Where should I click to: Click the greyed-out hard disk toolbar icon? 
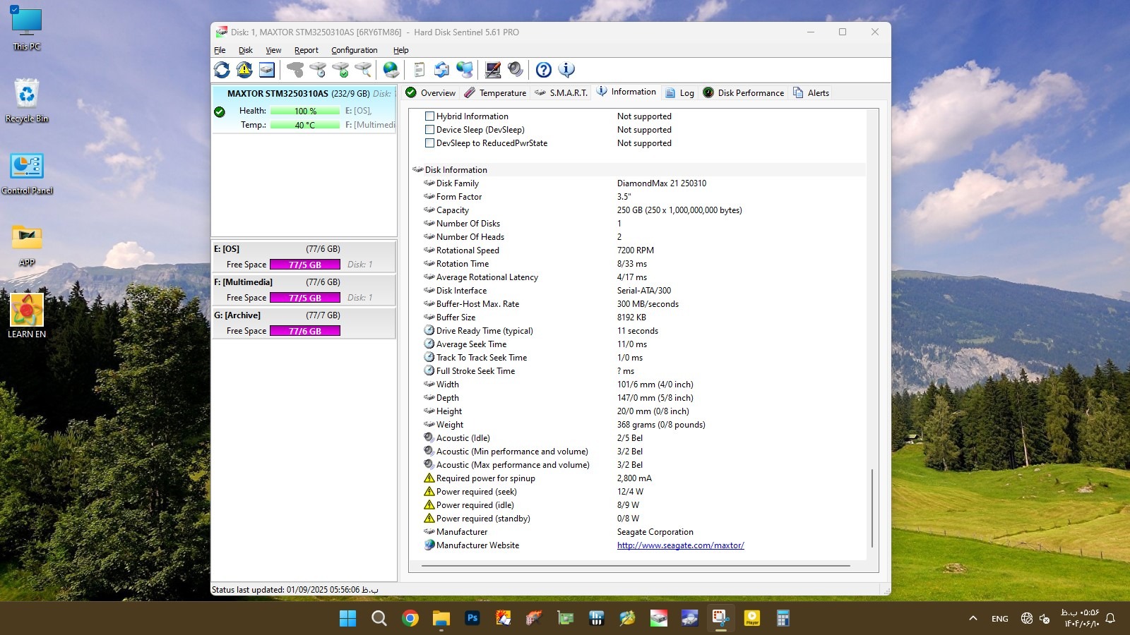coord(295,69)
